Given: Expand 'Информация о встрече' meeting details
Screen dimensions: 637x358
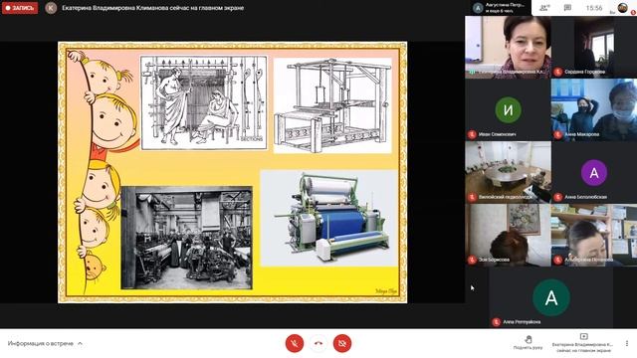Looking at the screenshot, I should 45,343.
